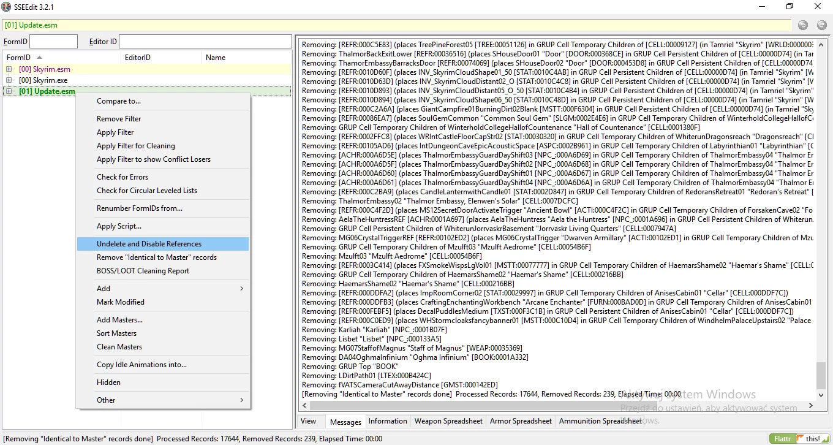The height and width of the screenshot is (445, 833).
Task: Click the forward navigation arrow icon
Action: click(x=822, y=25)
